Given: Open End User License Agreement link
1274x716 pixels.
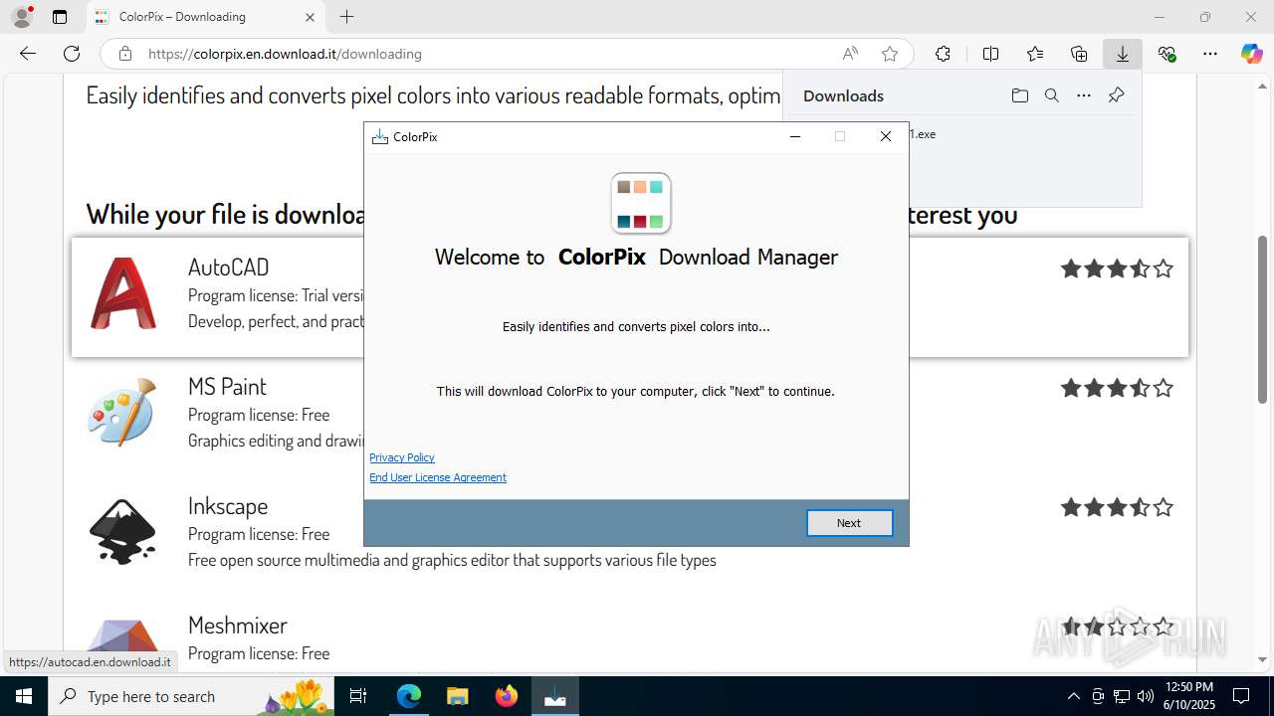Looking at the screenshot, I should [x=438, y=477].
